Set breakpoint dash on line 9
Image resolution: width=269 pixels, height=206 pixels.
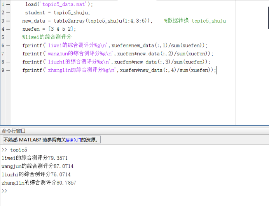(x=8, y=70)
